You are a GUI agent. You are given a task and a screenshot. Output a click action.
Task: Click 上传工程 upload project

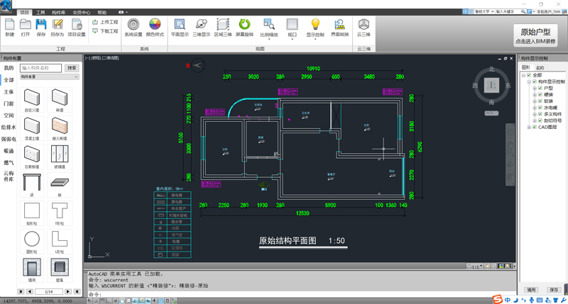105,22
